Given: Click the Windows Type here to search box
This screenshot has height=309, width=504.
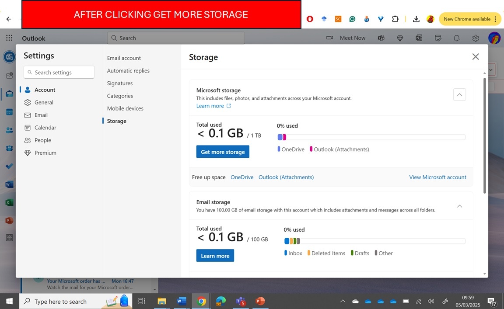Looking at the screenshot, I should click(75, 301).
